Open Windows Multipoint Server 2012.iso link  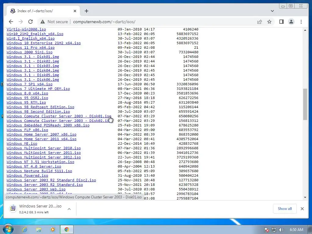44,158
